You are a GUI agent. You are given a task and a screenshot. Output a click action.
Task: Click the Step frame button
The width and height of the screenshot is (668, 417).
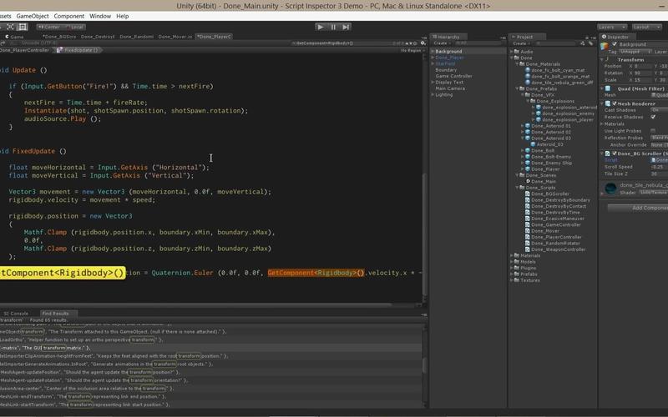pyautogui.click(x=347, y=27)
